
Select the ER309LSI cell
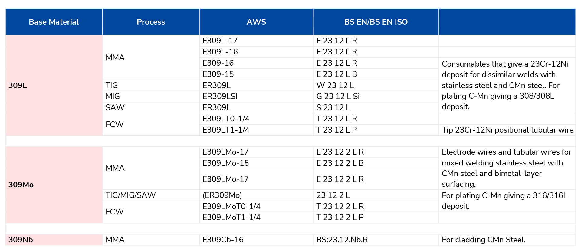click(256, 96)
